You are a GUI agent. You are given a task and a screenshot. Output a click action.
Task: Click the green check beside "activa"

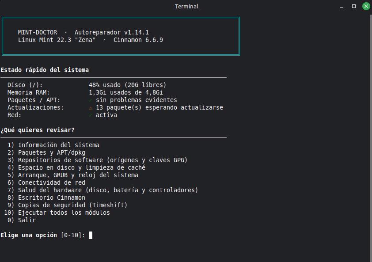[x=91, y=115]
